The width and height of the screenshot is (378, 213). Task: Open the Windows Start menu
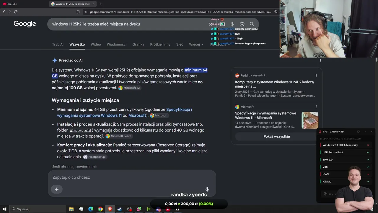[5, 209]
